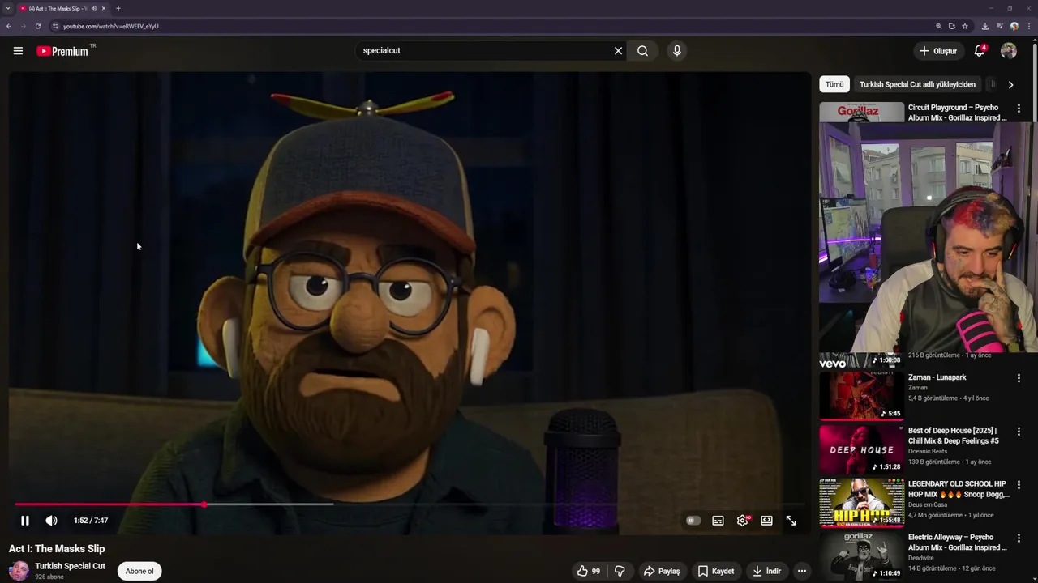Enter fullscreen mode

(791, 521)
